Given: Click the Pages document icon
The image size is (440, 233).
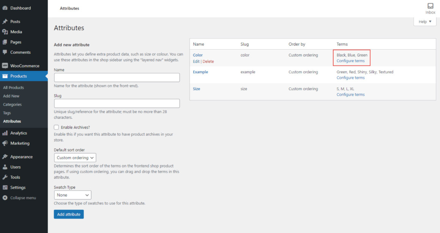Looking at the screenshot, I should point(5,42).
